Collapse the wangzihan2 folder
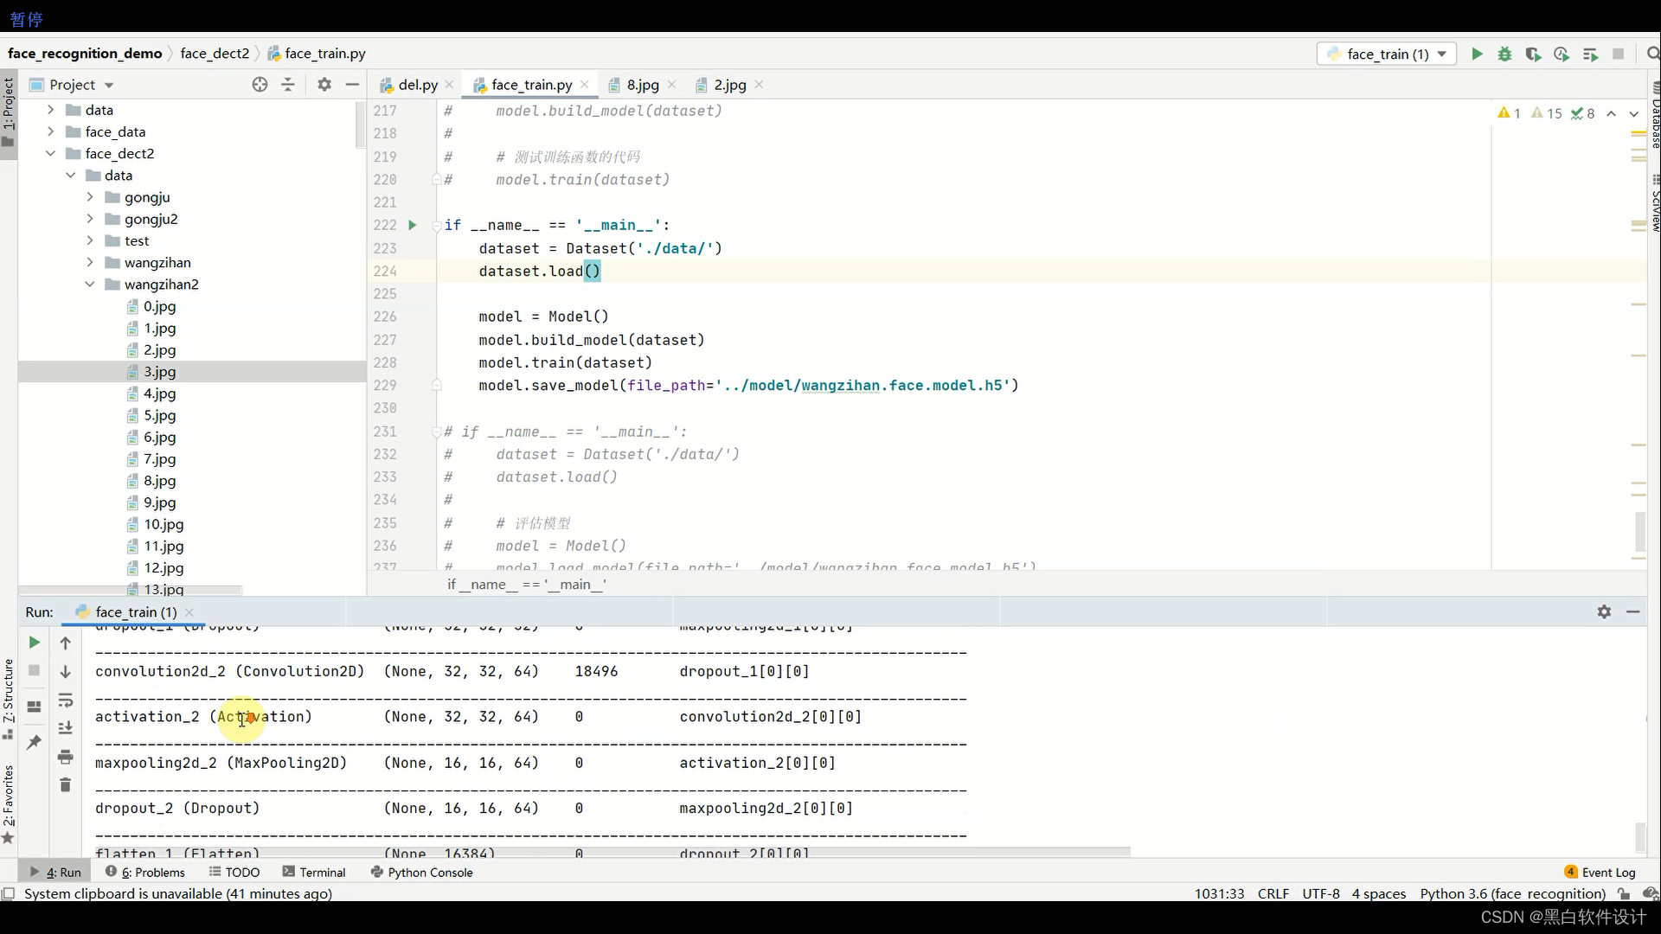 [90, 285]
